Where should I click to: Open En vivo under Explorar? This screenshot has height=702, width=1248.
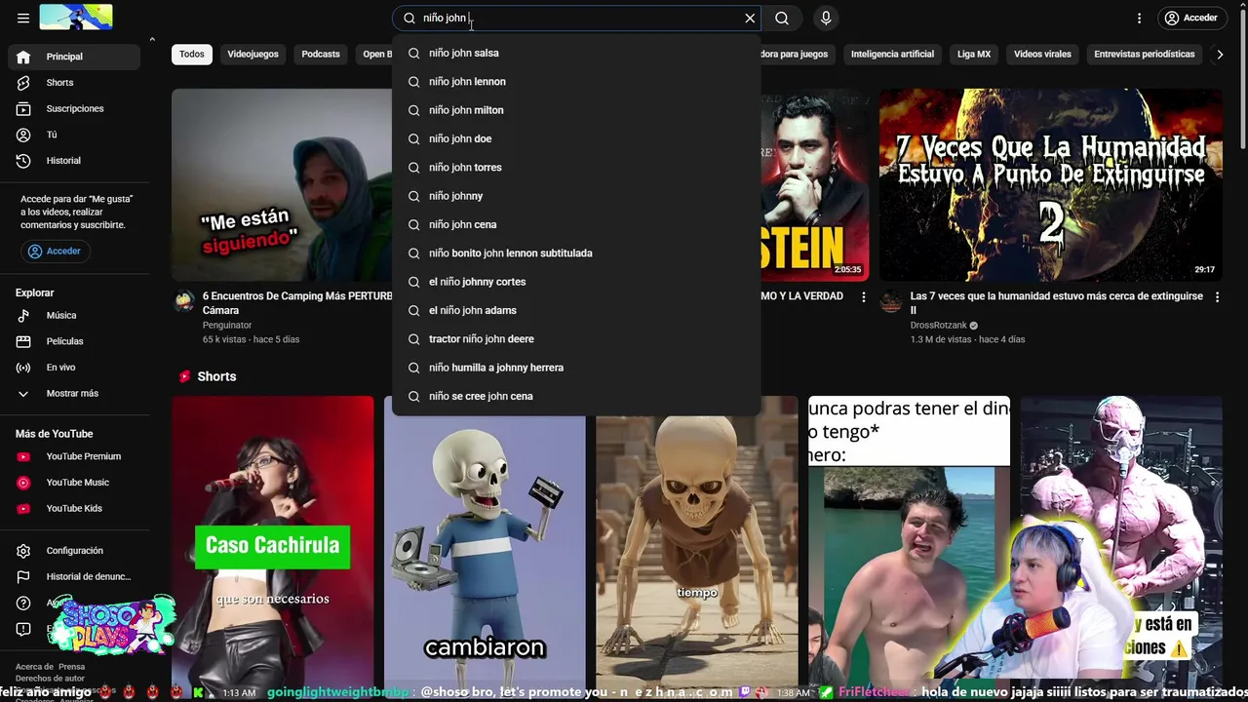(74, 368)
